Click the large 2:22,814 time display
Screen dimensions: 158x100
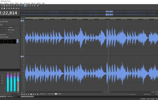(9, 13)
